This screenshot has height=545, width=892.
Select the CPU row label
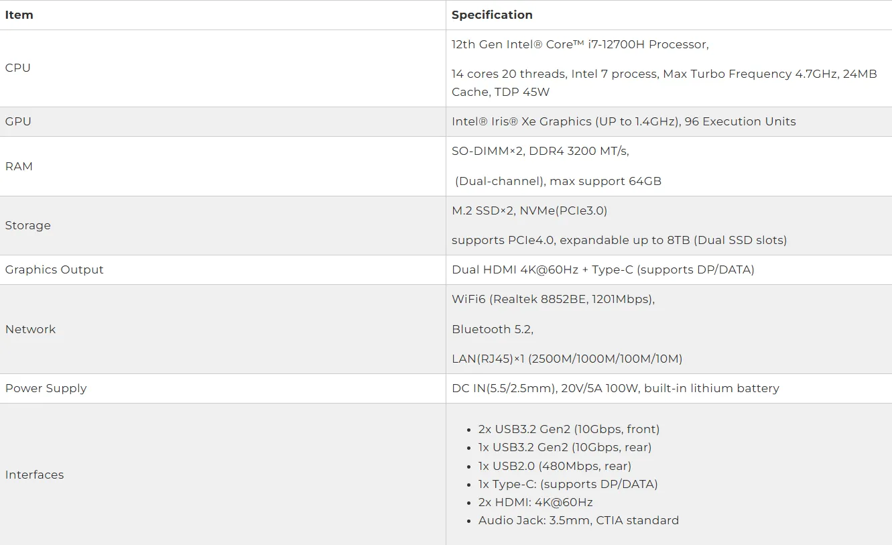click(x=17, y=68)
